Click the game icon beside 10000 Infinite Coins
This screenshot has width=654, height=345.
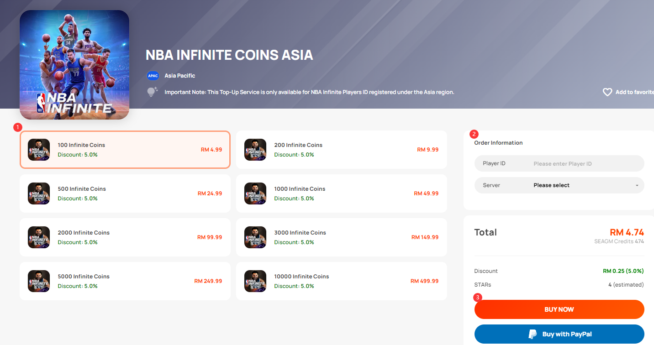point(255,281)
